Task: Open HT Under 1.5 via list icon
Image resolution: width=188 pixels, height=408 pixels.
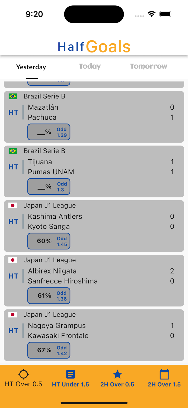Action: click(70, 374)
